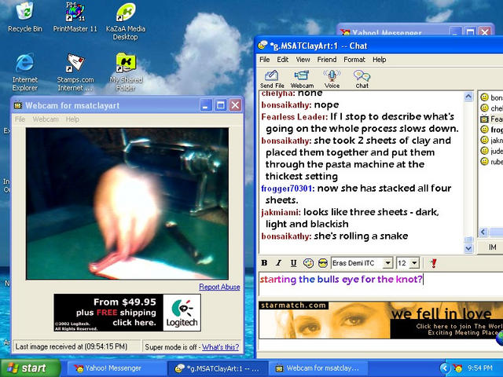Click the Send File toolbar icon
Screen dimensions: 503x377
(272, 79)
